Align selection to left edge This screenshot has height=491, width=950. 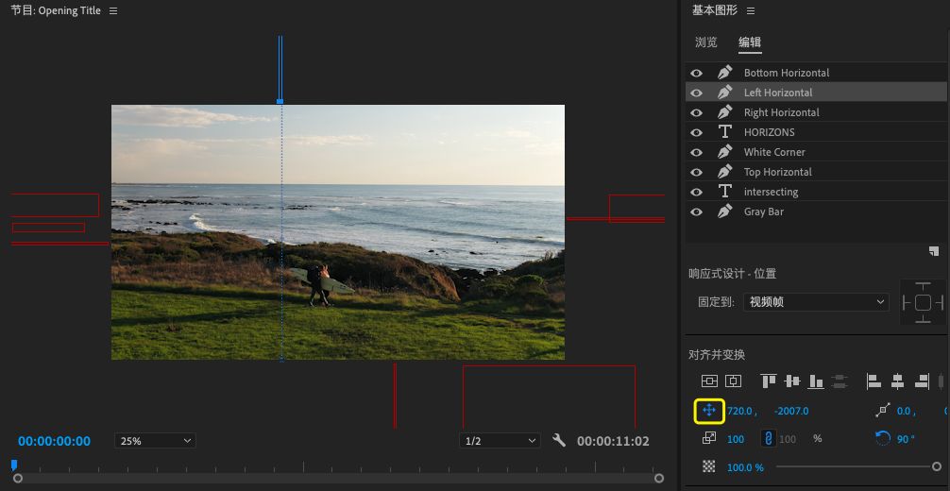coord(874,381)
